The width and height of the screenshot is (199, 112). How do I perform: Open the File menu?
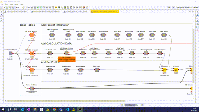[2, 4]
